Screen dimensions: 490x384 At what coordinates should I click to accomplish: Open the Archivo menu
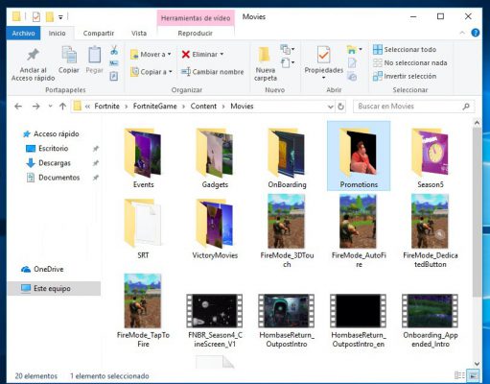point(23,34)
